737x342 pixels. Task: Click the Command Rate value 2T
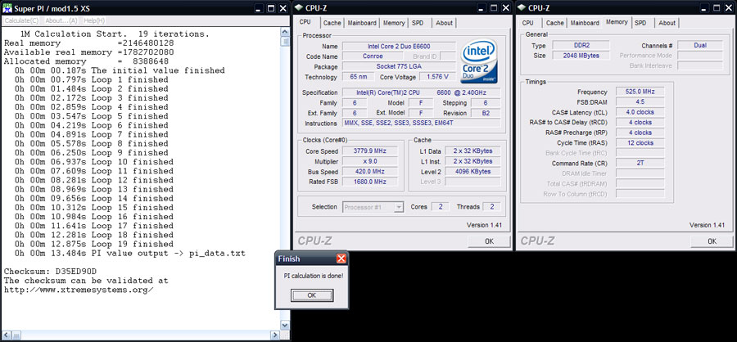click(x=640, y=164)
